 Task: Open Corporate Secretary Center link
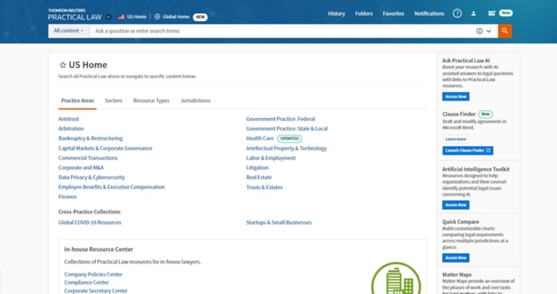[x=96, y=290]
